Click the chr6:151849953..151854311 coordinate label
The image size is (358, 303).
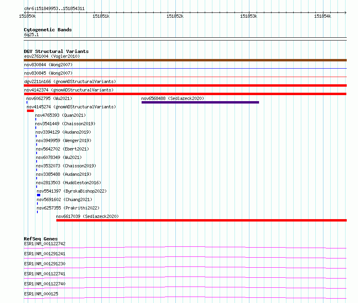[x=54, y=9]
